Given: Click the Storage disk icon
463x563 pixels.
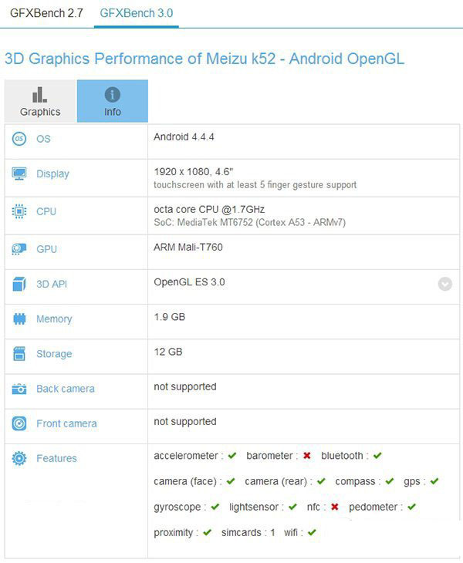Looking at the screenshot, I should click(x=19, y=354).
